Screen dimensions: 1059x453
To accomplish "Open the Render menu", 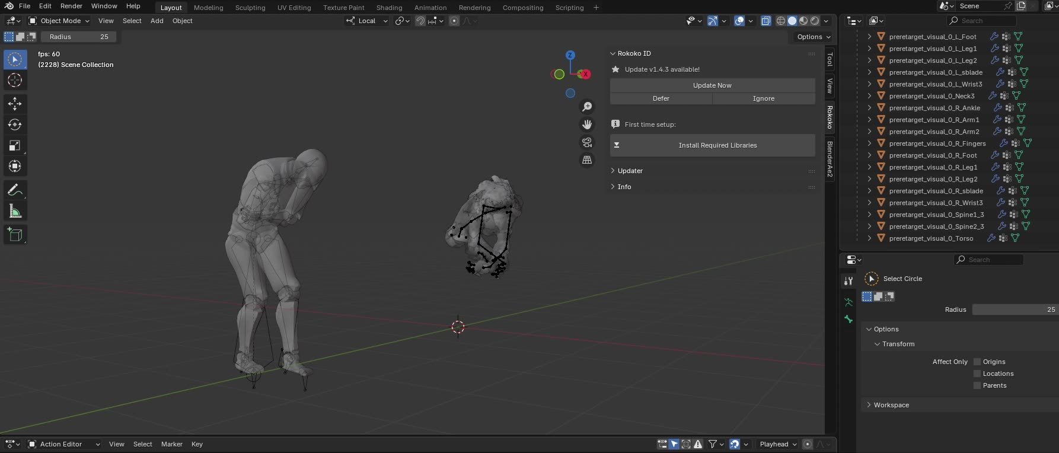I will point(71,6).
